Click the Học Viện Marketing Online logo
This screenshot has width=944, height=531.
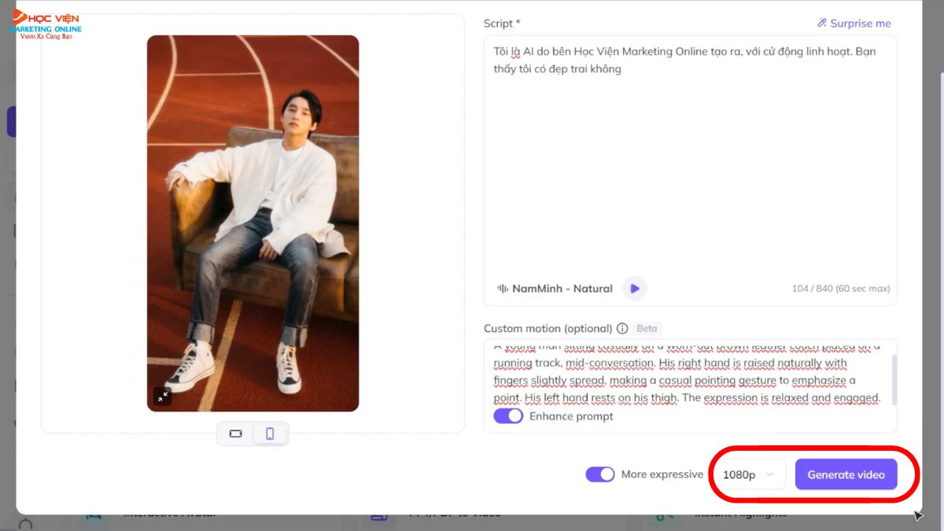coord(46,24)
